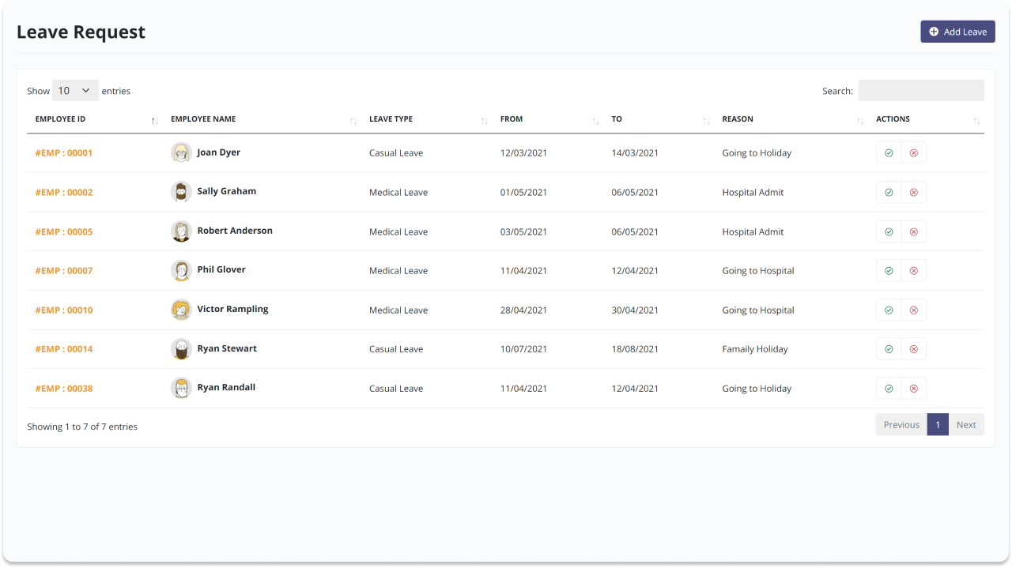Sort the Reason column
Viewport: 1012px width, 568px height.
point(860,120)
